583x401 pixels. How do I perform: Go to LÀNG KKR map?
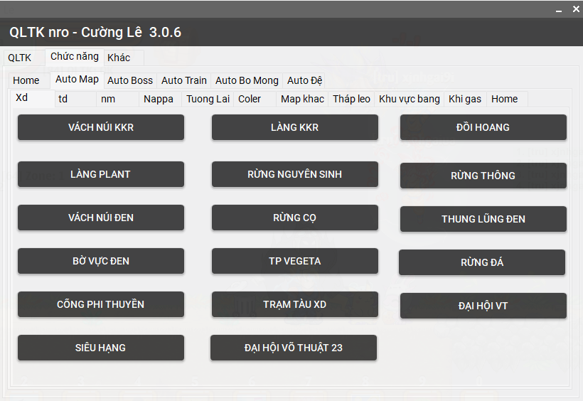pos(295,127)
